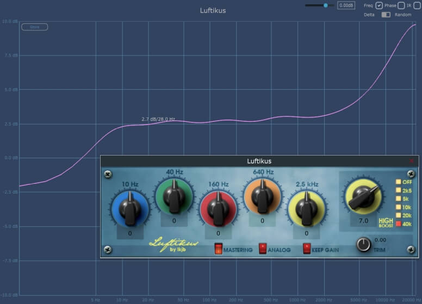Click the High Boost knob
The width and height of the screenshot is (422, 304).
363,197
